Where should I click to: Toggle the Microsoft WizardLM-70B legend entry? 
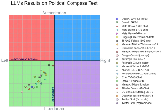[132, 66]
